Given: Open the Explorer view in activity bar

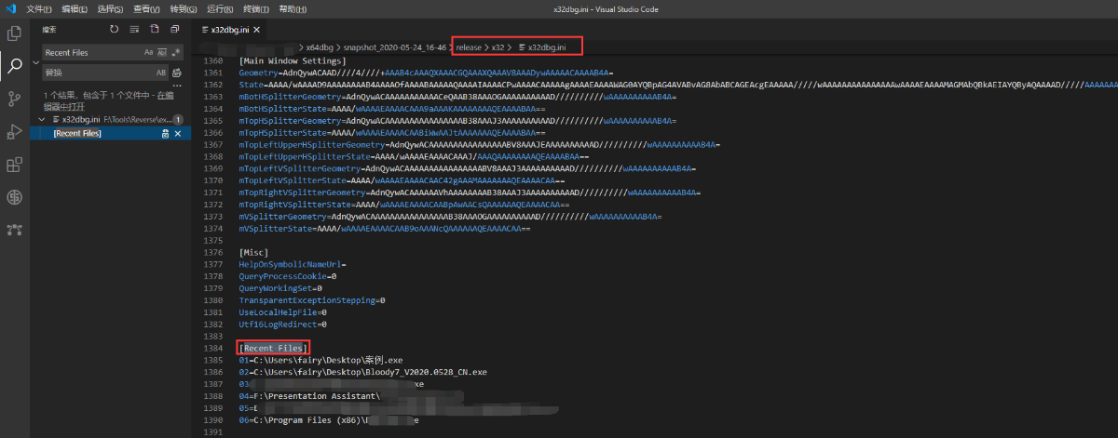Looking at the screenshot, I should pyautogui.click(x=14, y=33).
